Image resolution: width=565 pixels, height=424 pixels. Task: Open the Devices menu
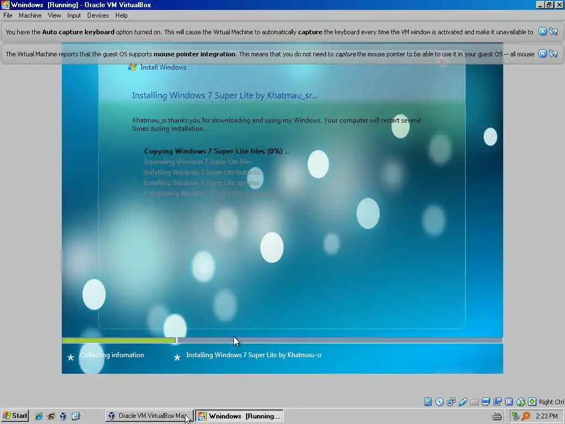pos(98,15)
